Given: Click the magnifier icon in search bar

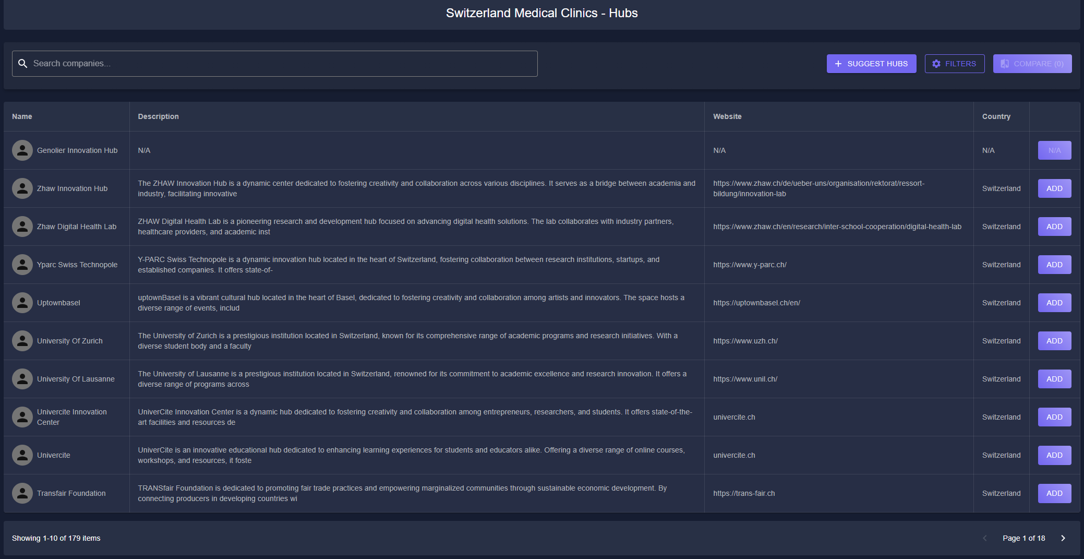Looking at the screenshot, I should coord(22,64).
